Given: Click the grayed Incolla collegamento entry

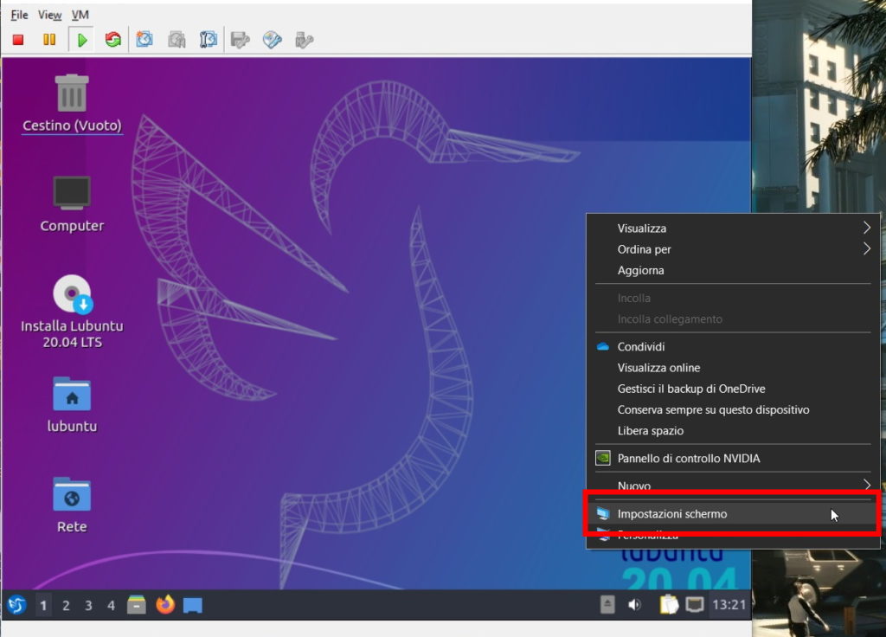Looking at the screenshot, I should pyautogui.click(x=733, y=318).
